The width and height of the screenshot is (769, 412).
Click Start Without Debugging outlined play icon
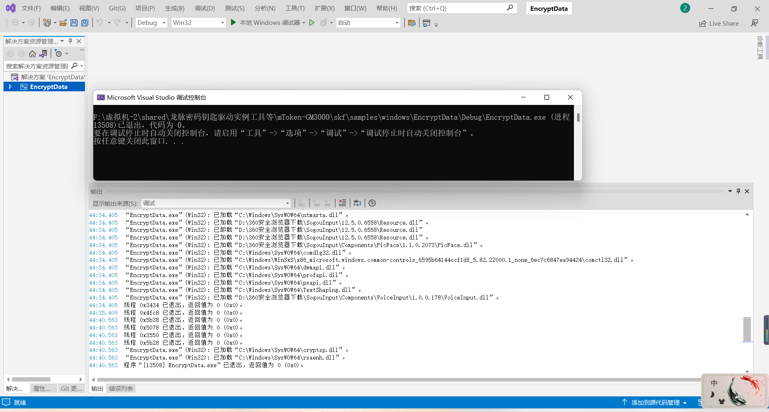pyautogui.click(x=312, y=23)
